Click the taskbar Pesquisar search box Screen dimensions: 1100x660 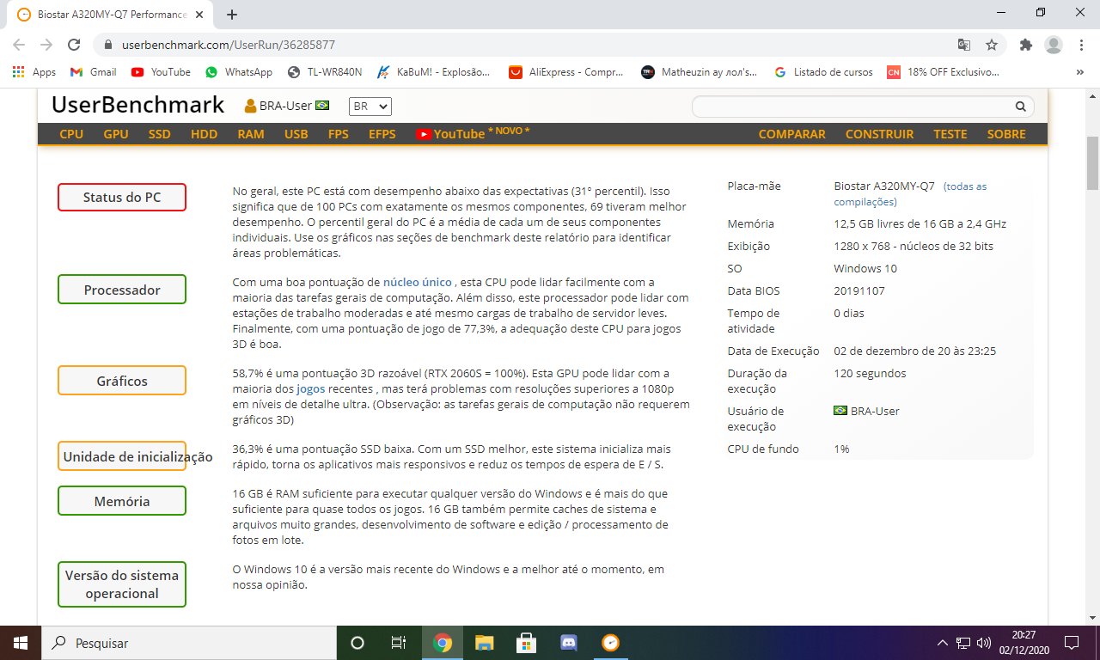(189, 643)
